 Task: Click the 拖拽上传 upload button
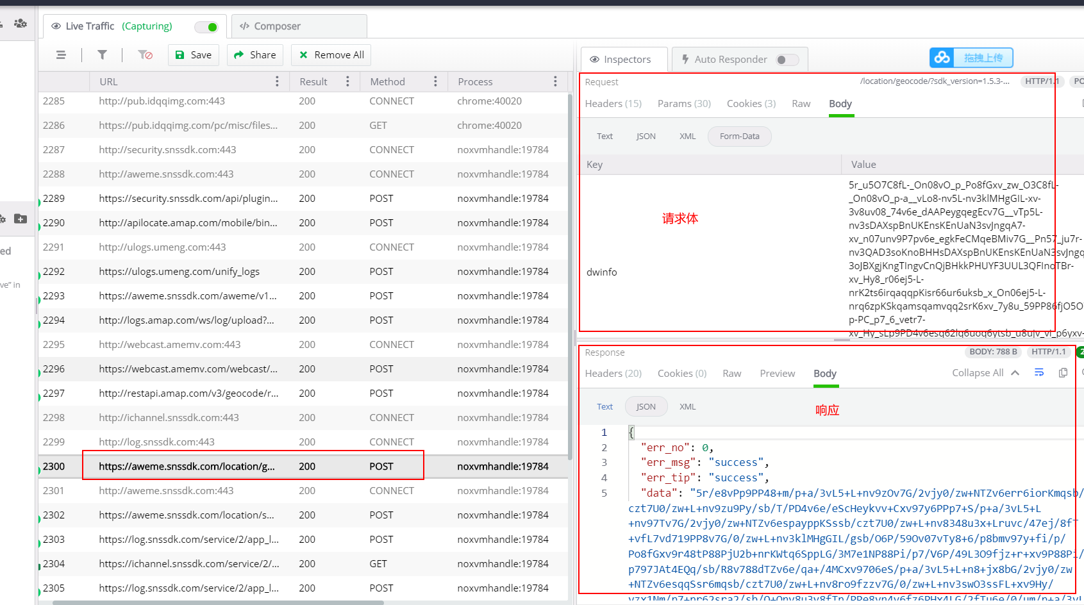click(971, 58)
